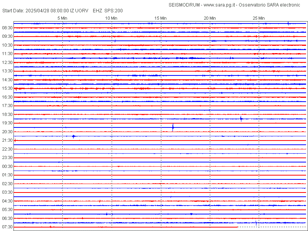Select the 03:30 time label
308x231 pixels.
7,192
